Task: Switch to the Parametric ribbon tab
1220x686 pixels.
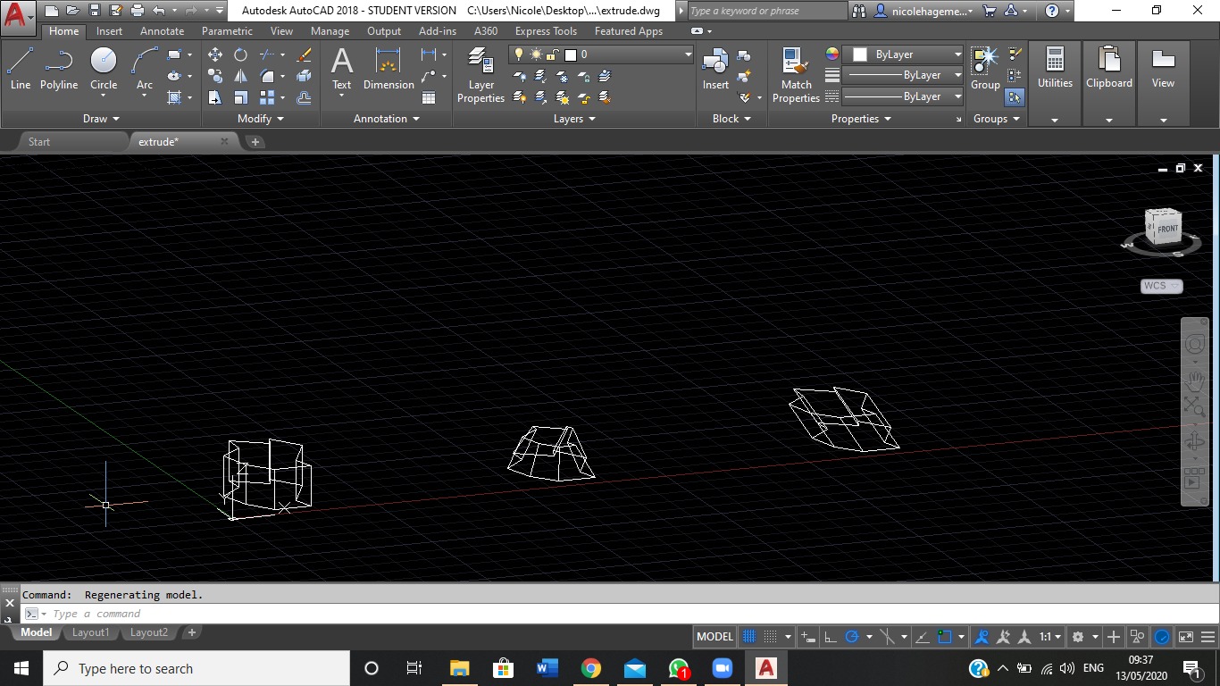Action: click(226, 30)
